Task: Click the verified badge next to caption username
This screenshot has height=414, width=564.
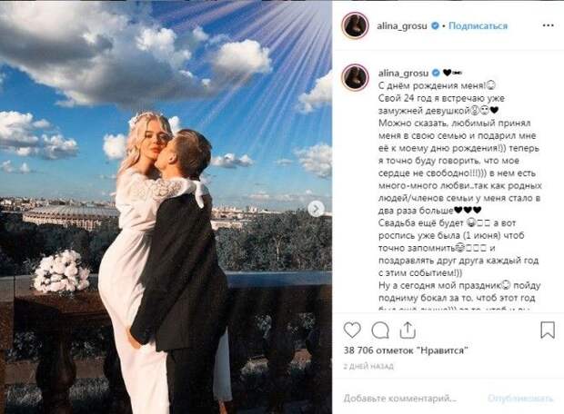Action: coord(436,73)
